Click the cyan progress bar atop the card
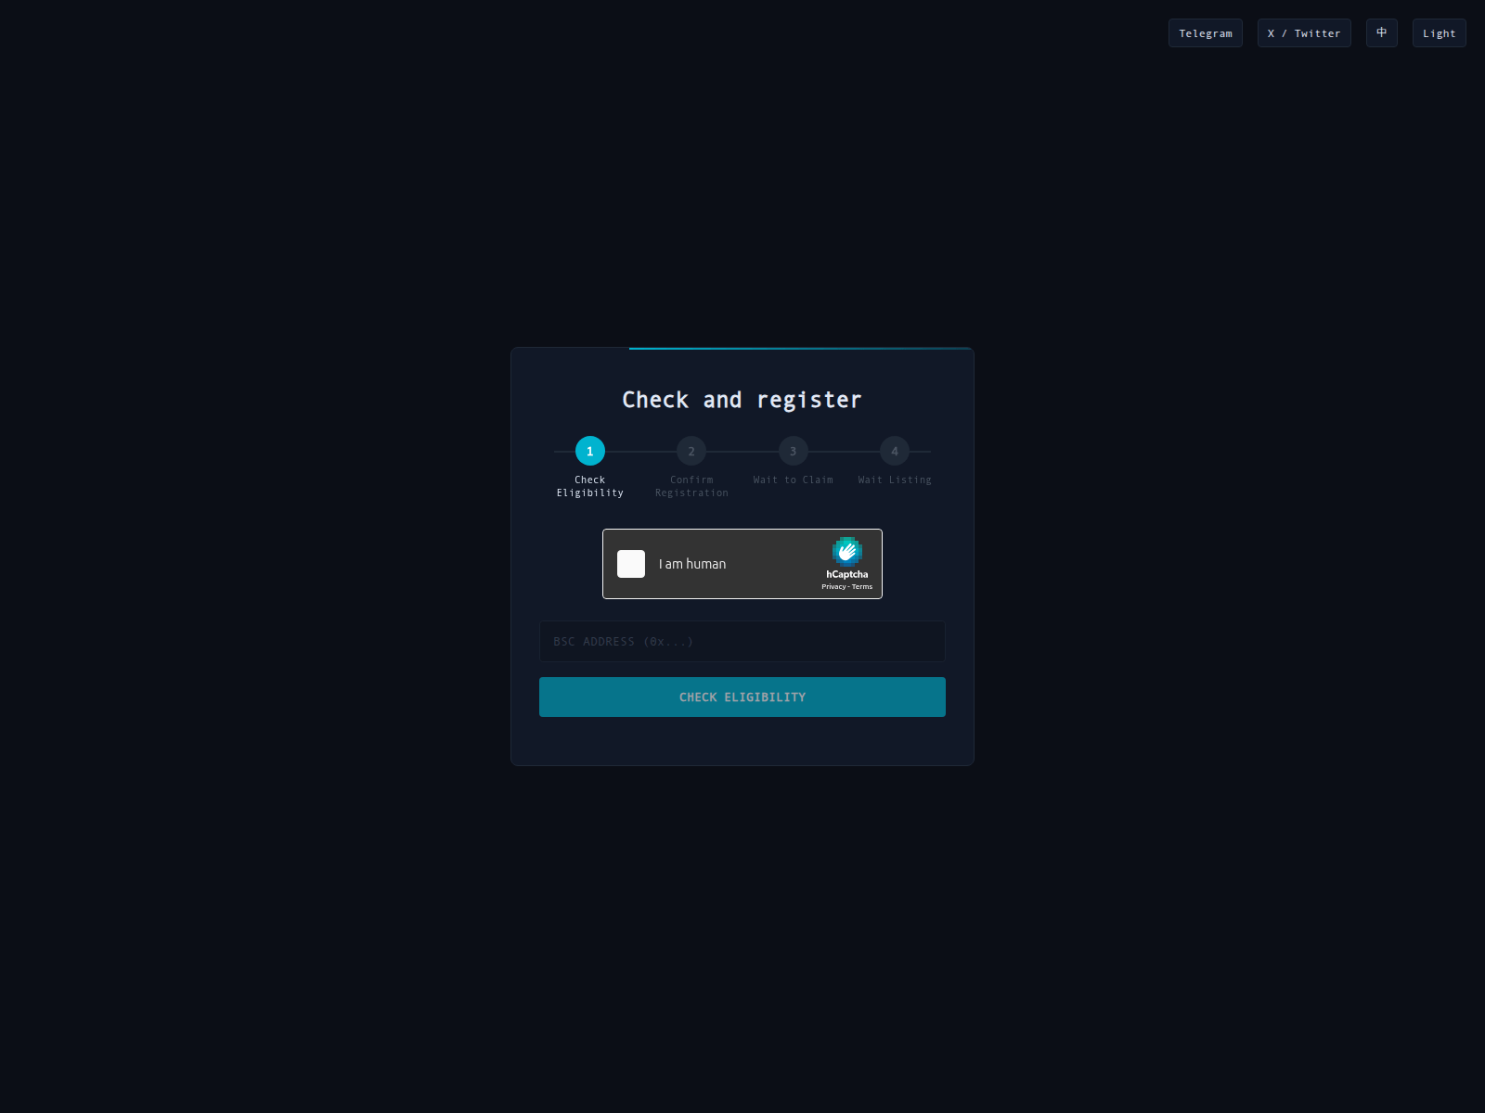 [x=798, y=350]
